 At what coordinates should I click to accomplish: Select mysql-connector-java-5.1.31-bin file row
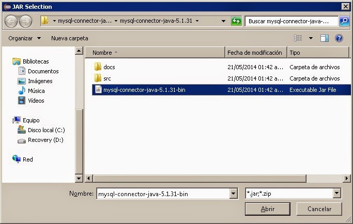[x=221, y=90]
